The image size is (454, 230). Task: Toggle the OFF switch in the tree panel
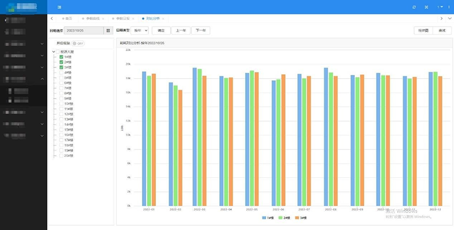[x=78, y=43]
